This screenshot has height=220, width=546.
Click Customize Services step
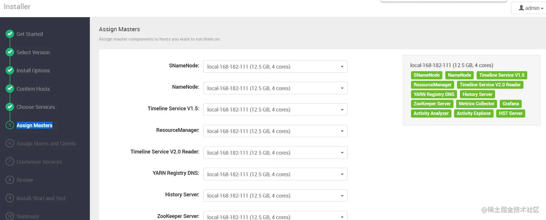39,162
